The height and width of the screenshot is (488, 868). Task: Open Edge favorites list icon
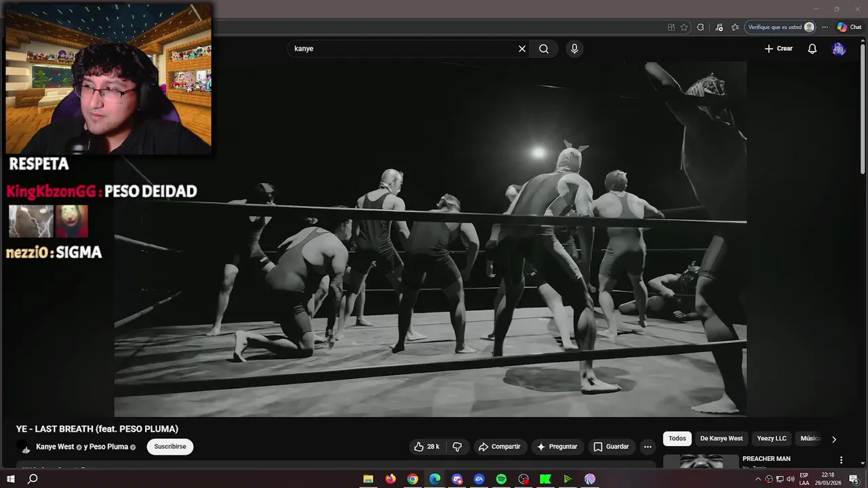pyautogui.click(x=735, y=27)
